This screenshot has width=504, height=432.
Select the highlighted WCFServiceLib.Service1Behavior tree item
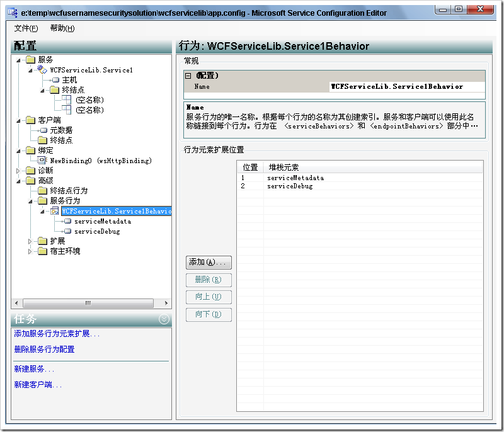[x=116, y=211]
